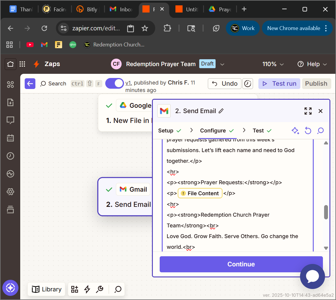Open the Zap history clock icon in sidebar
Viewport: 336px width, 300px height.
point(10,156)
